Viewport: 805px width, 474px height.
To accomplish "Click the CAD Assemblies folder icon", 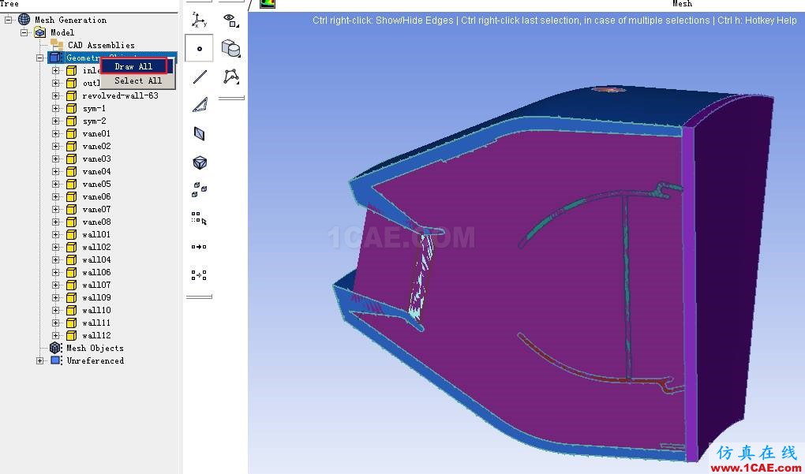I will click(57, 45).
